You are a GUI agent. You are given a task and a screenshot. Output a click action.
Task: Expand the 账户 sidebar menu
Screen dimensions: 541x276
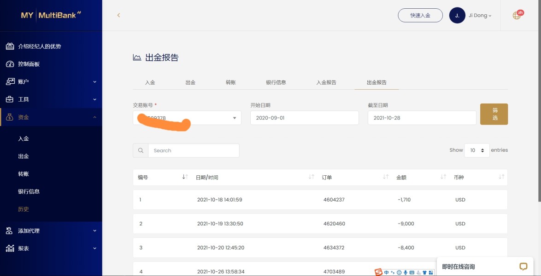(51, 81)
